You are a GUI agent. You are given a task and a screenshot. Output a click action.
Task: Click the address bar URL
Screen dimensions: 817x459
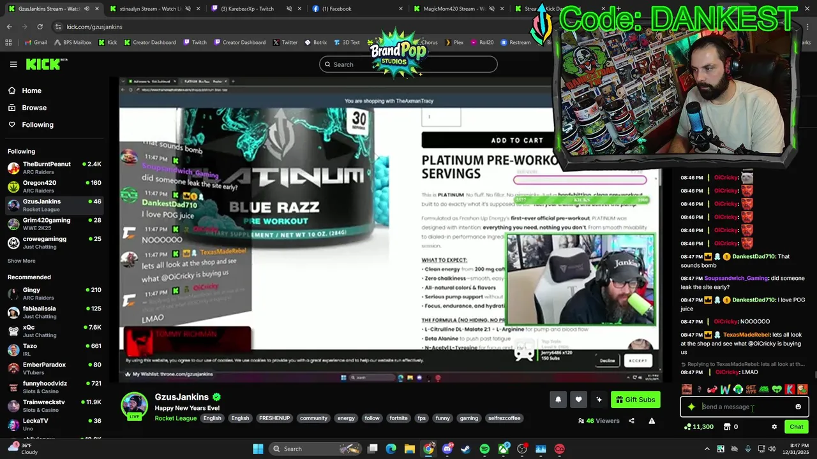pyautogui.click(x=94, y=27)
